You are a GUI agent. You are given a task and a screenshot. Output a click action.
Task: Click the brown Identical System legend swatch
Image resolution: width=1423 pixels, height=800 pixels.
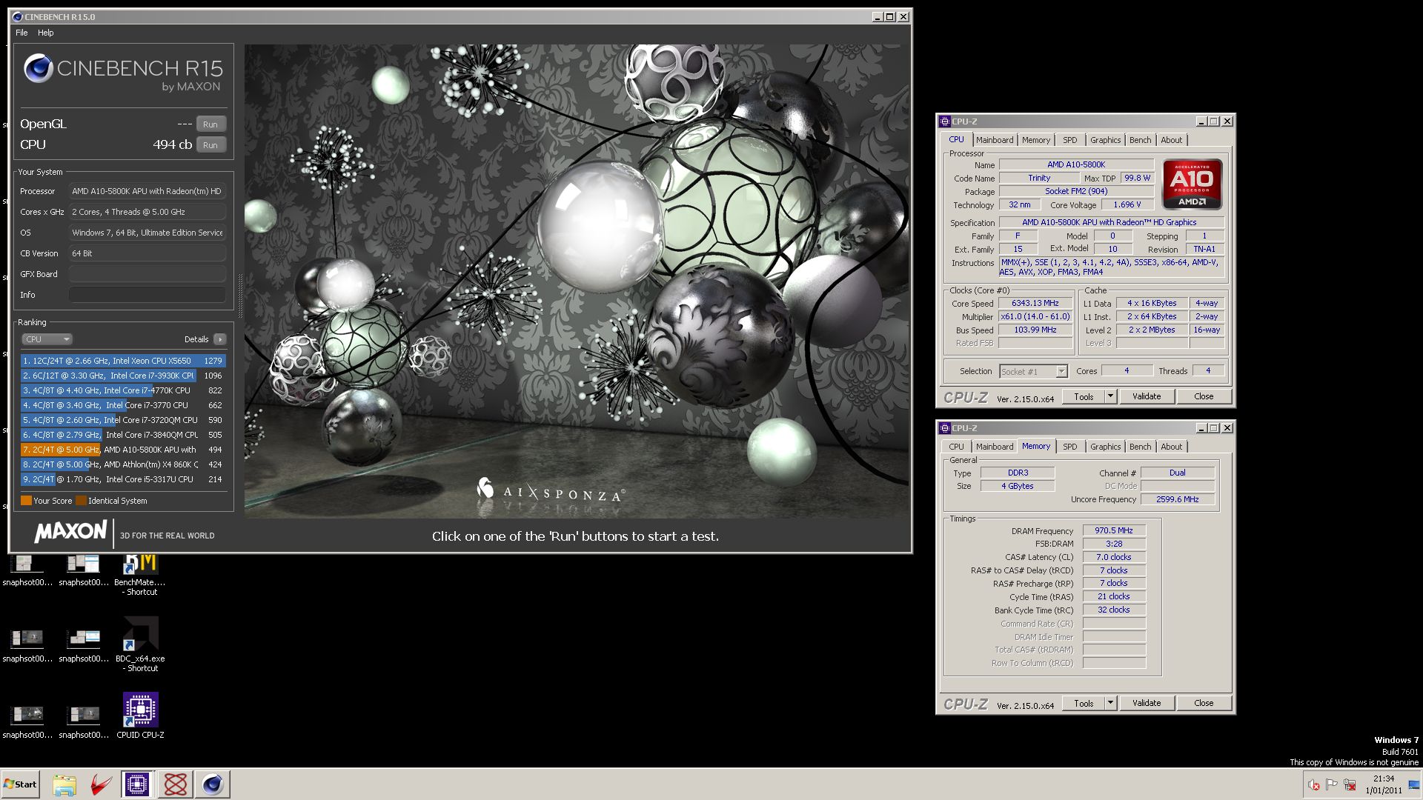tap(81, 501)
